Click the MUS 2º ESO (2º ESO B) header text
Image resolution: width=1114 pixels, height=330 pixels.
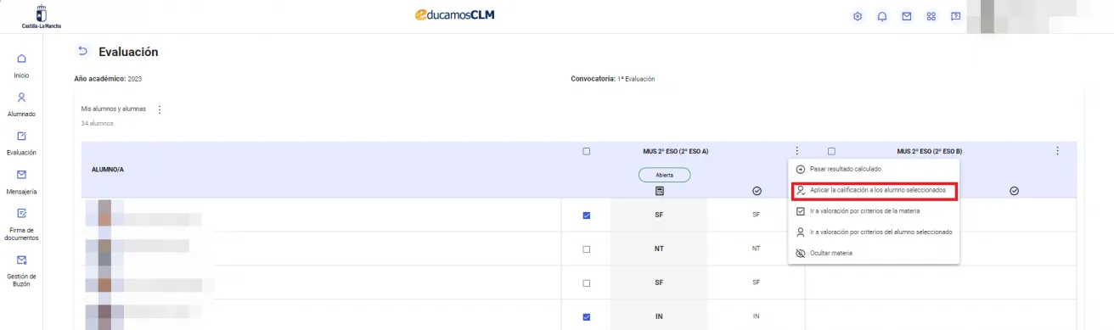pos(930,152)
